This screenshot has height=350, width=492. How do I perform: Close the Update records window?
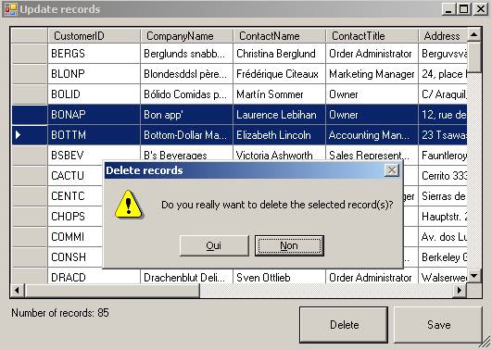click(480, 8)
